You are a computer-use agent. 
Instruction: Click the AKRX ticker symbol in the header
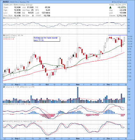click(6, 2)
